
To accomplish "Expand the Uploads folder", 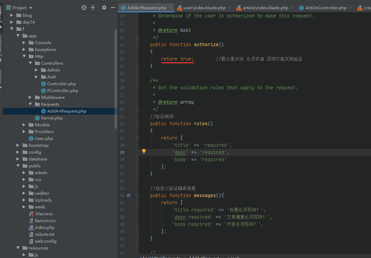I will [x=24, y=200].
